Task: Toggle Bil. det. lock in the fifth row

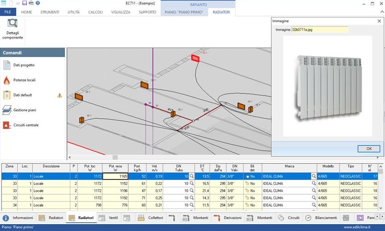Action: (247, 205)
